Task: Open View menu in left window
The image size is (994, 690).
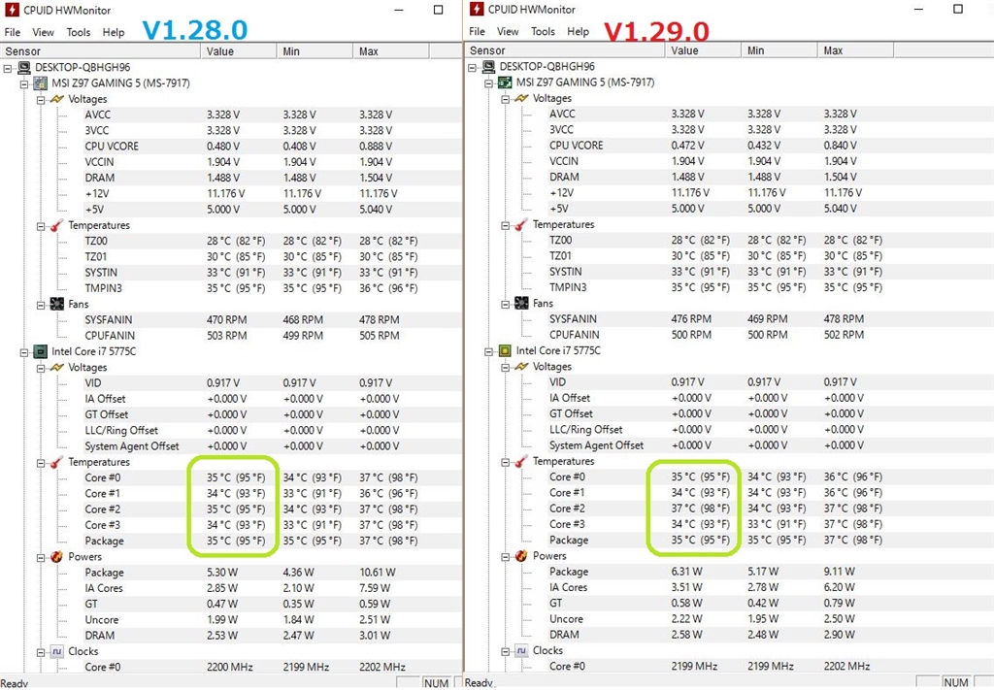Action: pyautogui.click(x=43, y=32)
